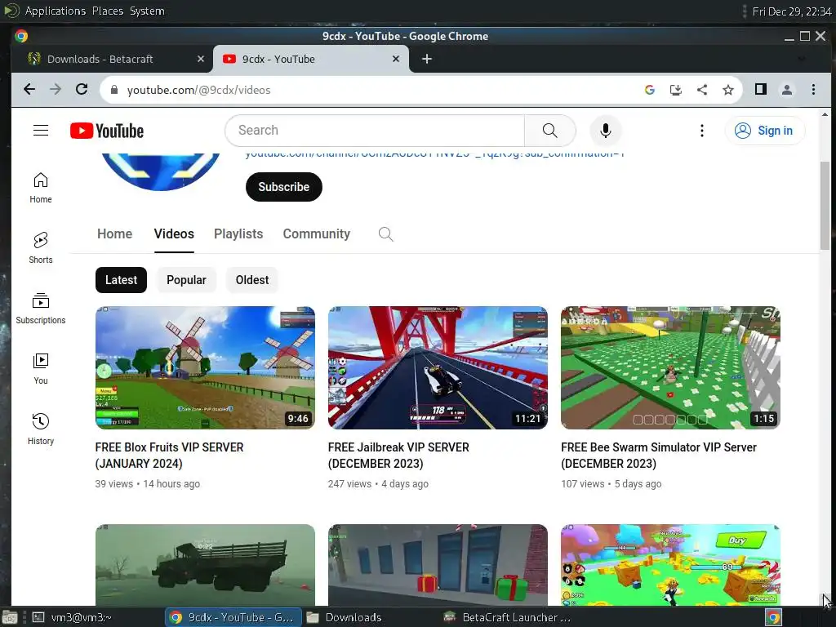Screen dimensions: 836x627
Task: Focus the YouTube Search field
Action: [x=375, y=131]
